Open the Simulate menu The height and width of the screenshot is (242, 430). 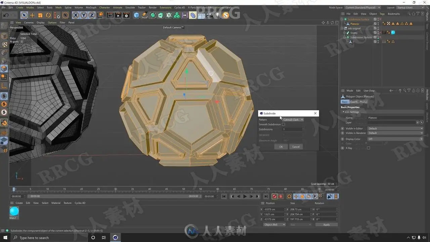pyautogui.click(x=130, y=7)
